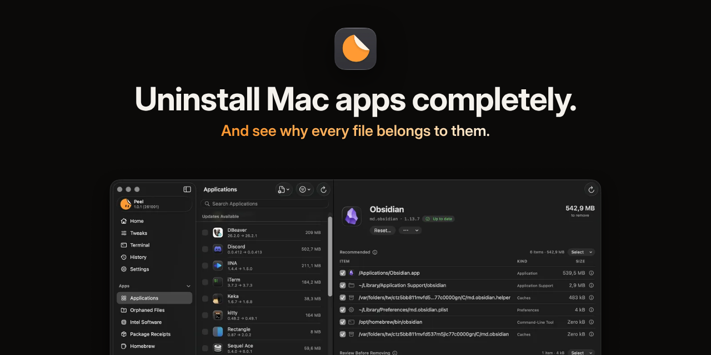Click the DBeaver app icon
This screenshot has height=355, width=711.
click(218, 232)
